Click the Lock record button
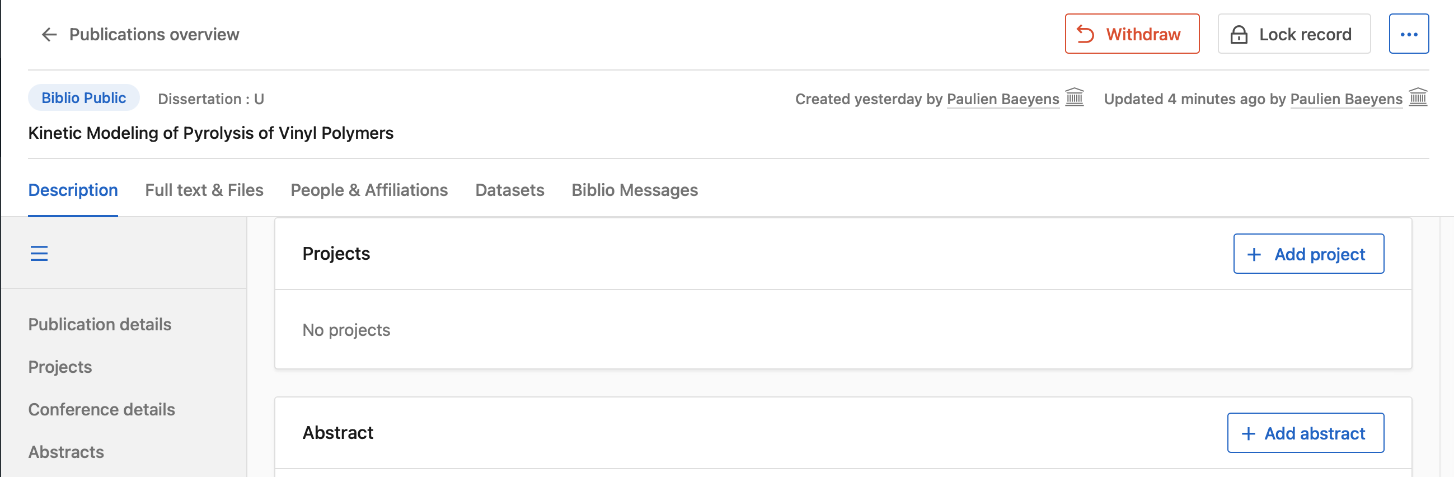Image resolution: width=1454 pixels, height=477 pixels. [x=1293, y=35]
